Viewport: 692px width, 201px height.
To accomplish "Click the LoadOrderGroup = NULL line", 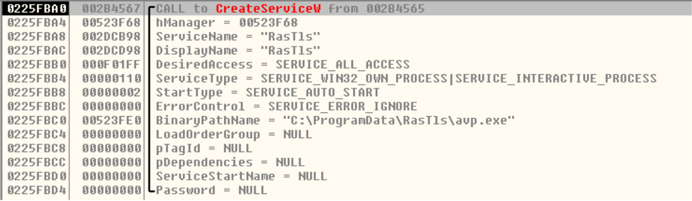I will click(234, 134).
